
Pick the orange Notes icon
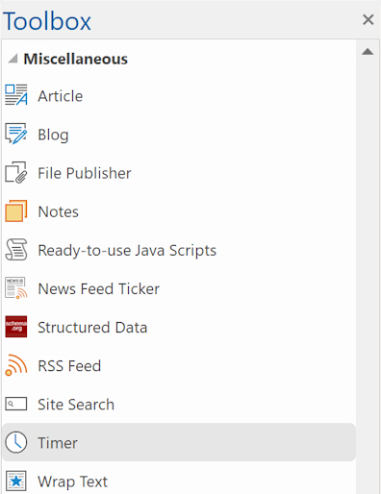(16, 211)
